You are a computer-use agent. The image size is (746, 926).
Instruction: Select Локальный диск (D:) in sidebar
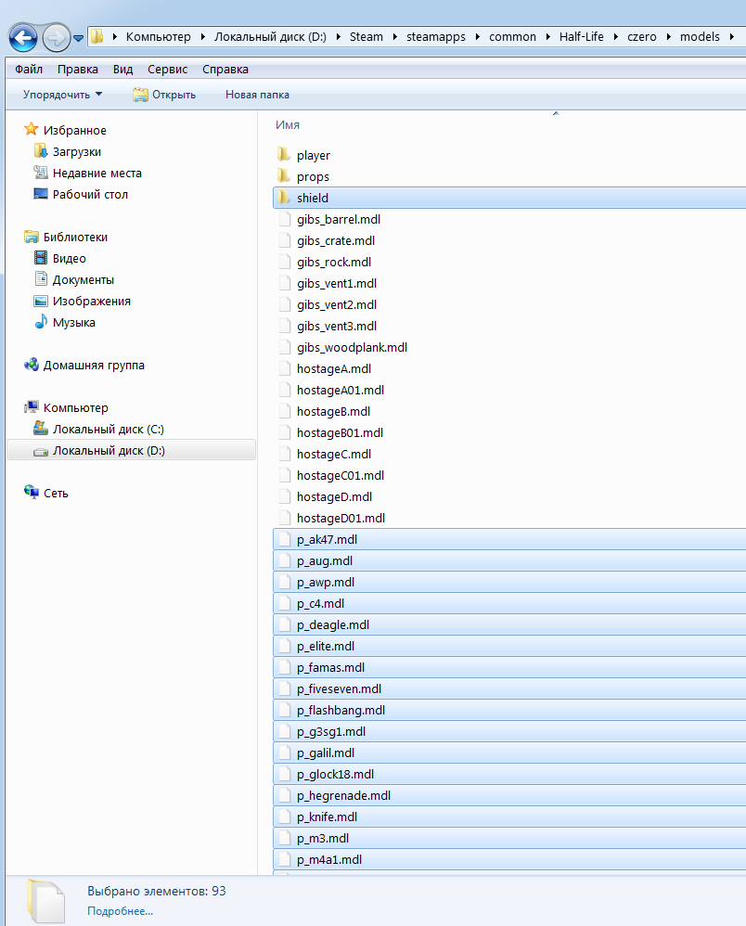131,450
